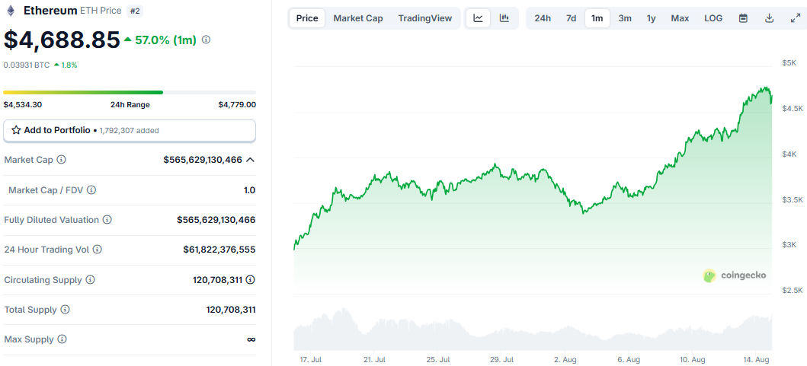Click the $4,688.85 price value

62,40
